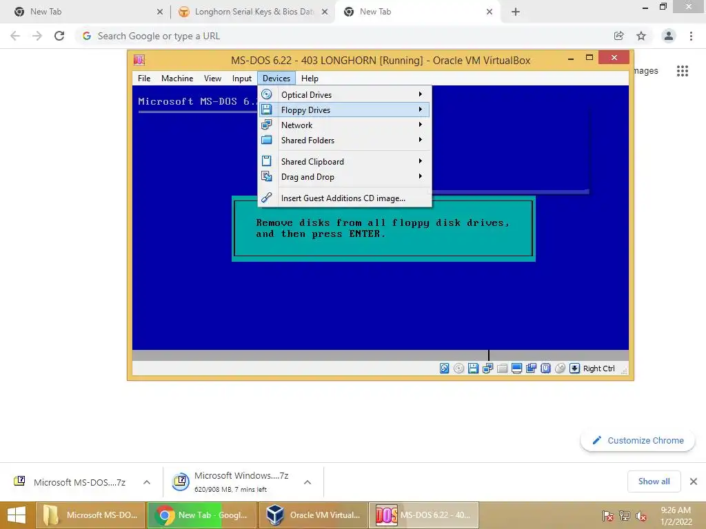Focus the Chrome address bar
Image resolution: width=706 pixels, height=529 pixels.
347,36
